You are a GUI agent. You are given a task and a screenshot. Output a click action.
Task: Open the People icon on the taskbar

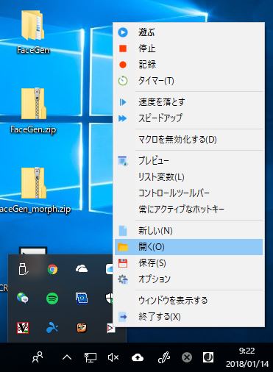point(38,357)
